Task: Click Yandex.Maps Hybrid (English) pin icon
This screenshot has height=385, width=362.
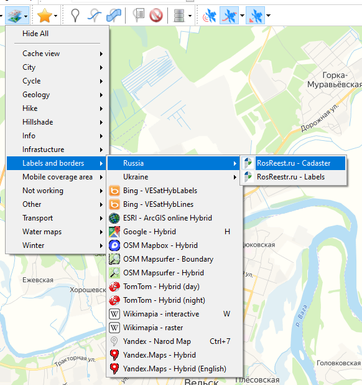Action: (x=114, y=369)
